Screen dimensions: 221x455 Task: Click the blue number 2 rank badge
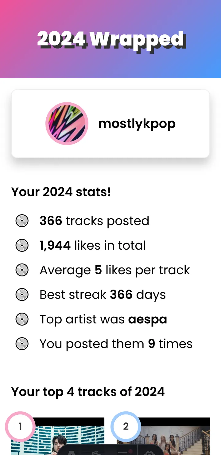126,426
